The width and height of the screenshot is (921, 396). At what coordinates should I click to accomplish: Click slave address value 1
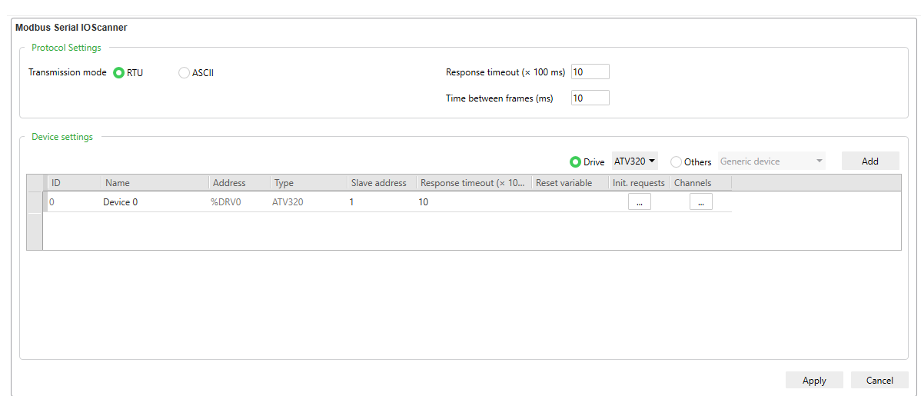382,201
